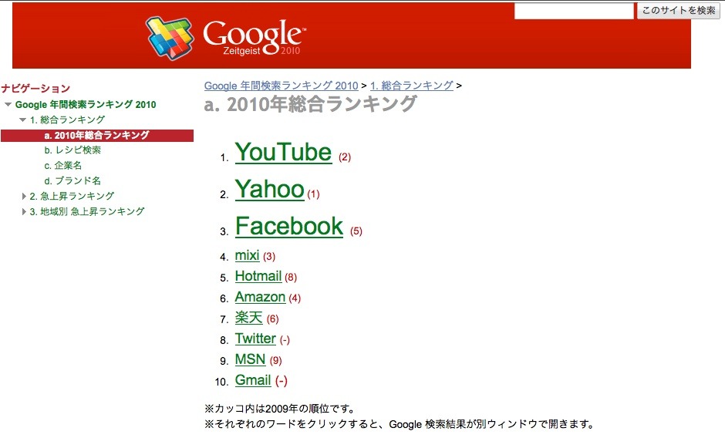Select a. 2010年総合ランキング sidebar item
Screen dimensions: 725x438
(96, 135)
